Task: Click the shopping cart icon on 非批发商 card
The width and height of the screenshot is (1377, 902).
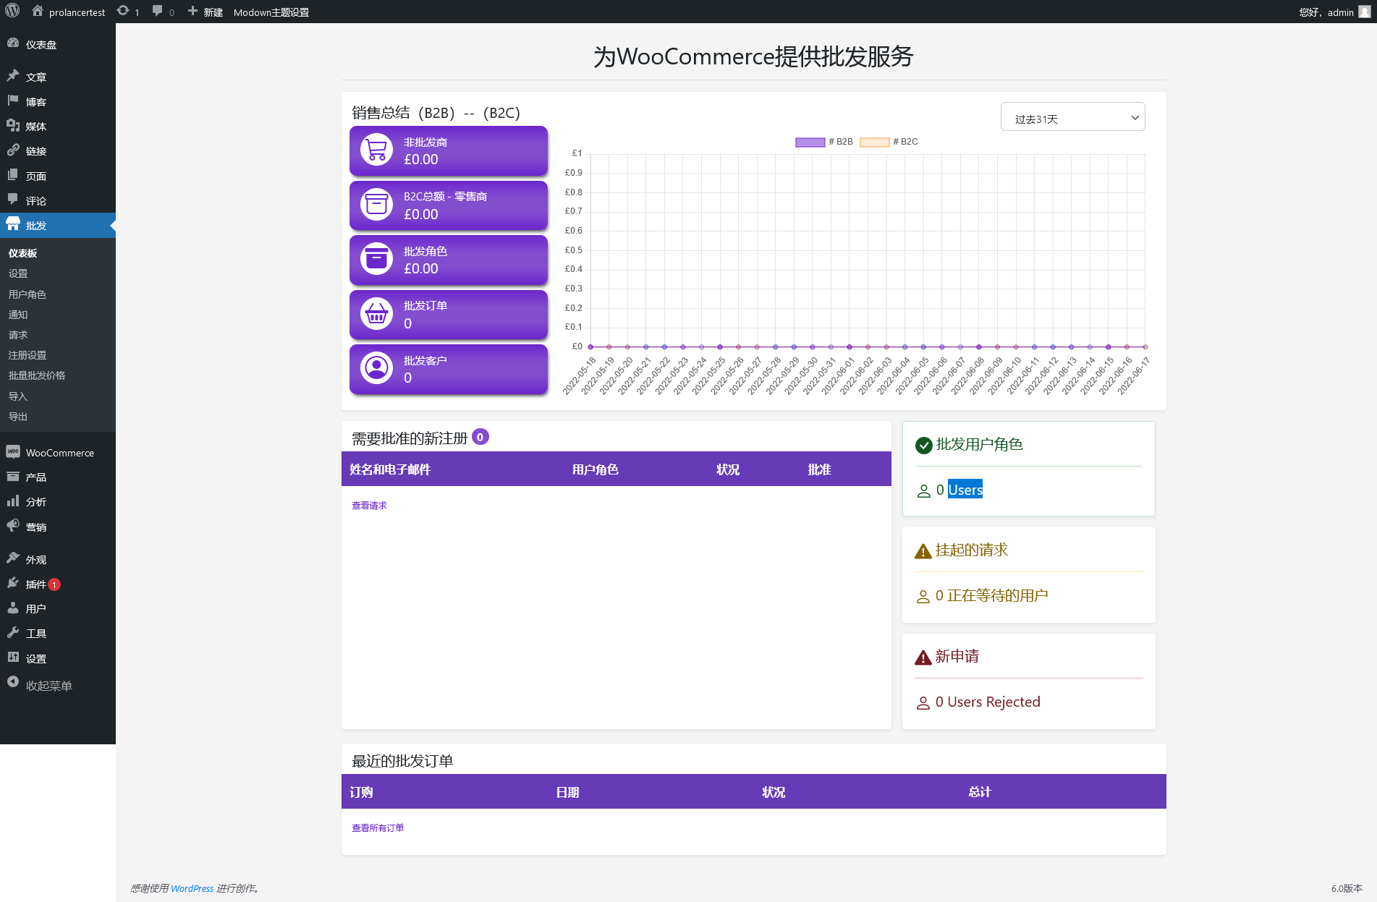Action: point(376,150)
